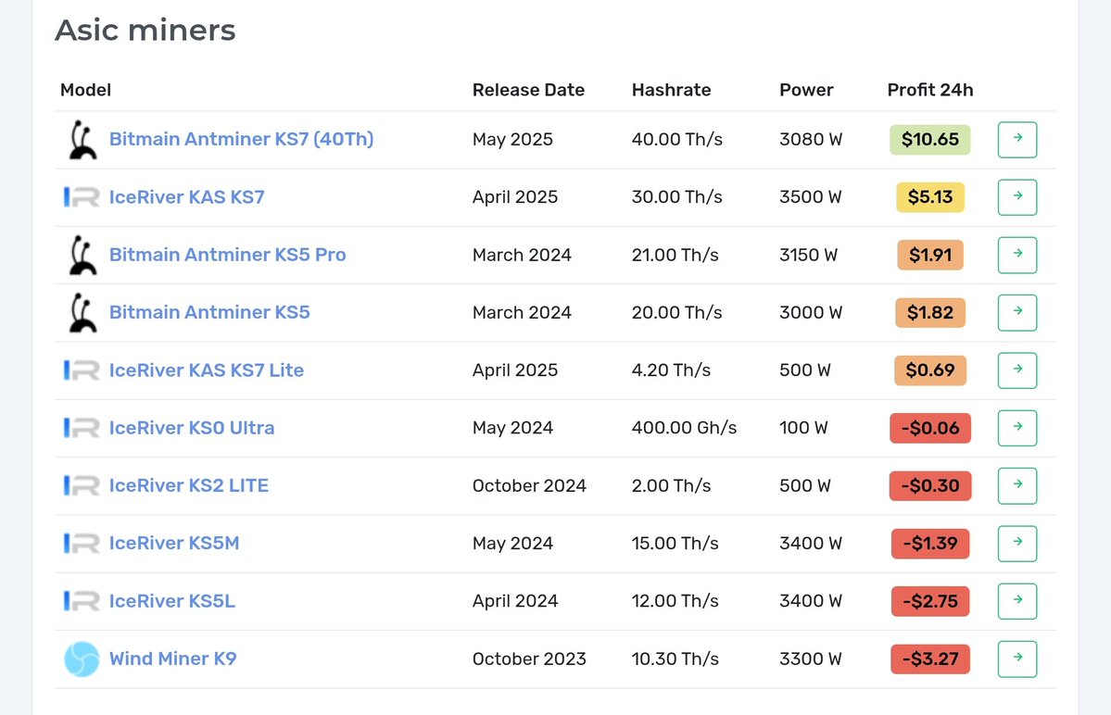Click the 40.00 Th/s hashrate value
Screen dimensions: 1111x715
click(x=676, y=140)
